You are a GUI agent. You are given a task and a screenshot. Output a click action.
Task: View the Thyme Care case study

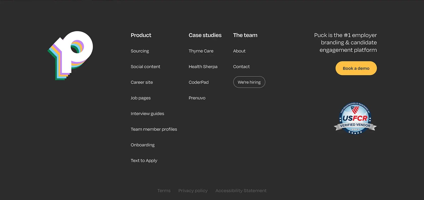point(201,51)
